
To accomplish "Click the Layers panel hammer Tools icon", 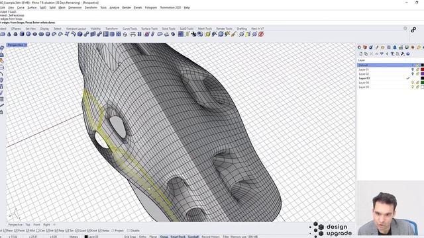I will point(403,54).
